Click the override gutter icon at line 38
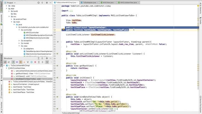 click(57, 78)
